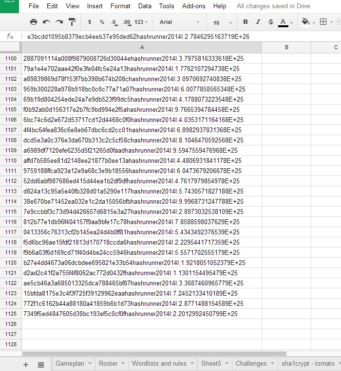The image size is (341, 371).
Task: Expand the Gameplan tab arrow menu
Action: (x=90, y=364)
